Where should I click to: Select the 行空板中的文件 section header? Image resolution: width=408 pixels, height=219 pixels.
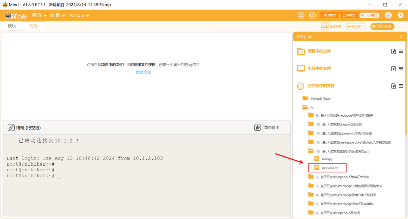pyautogui.click(x=321, y=86)
